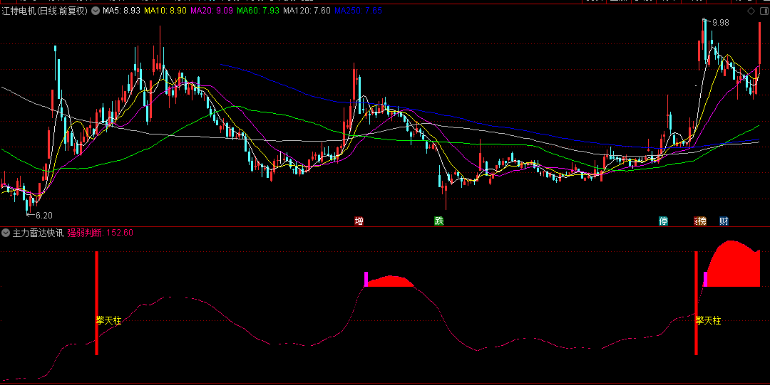The image size is (770, 385).
Task: Click the 强弱判断 152.60 indicator value
Action: pyautogui.click(x=101, y=233)
